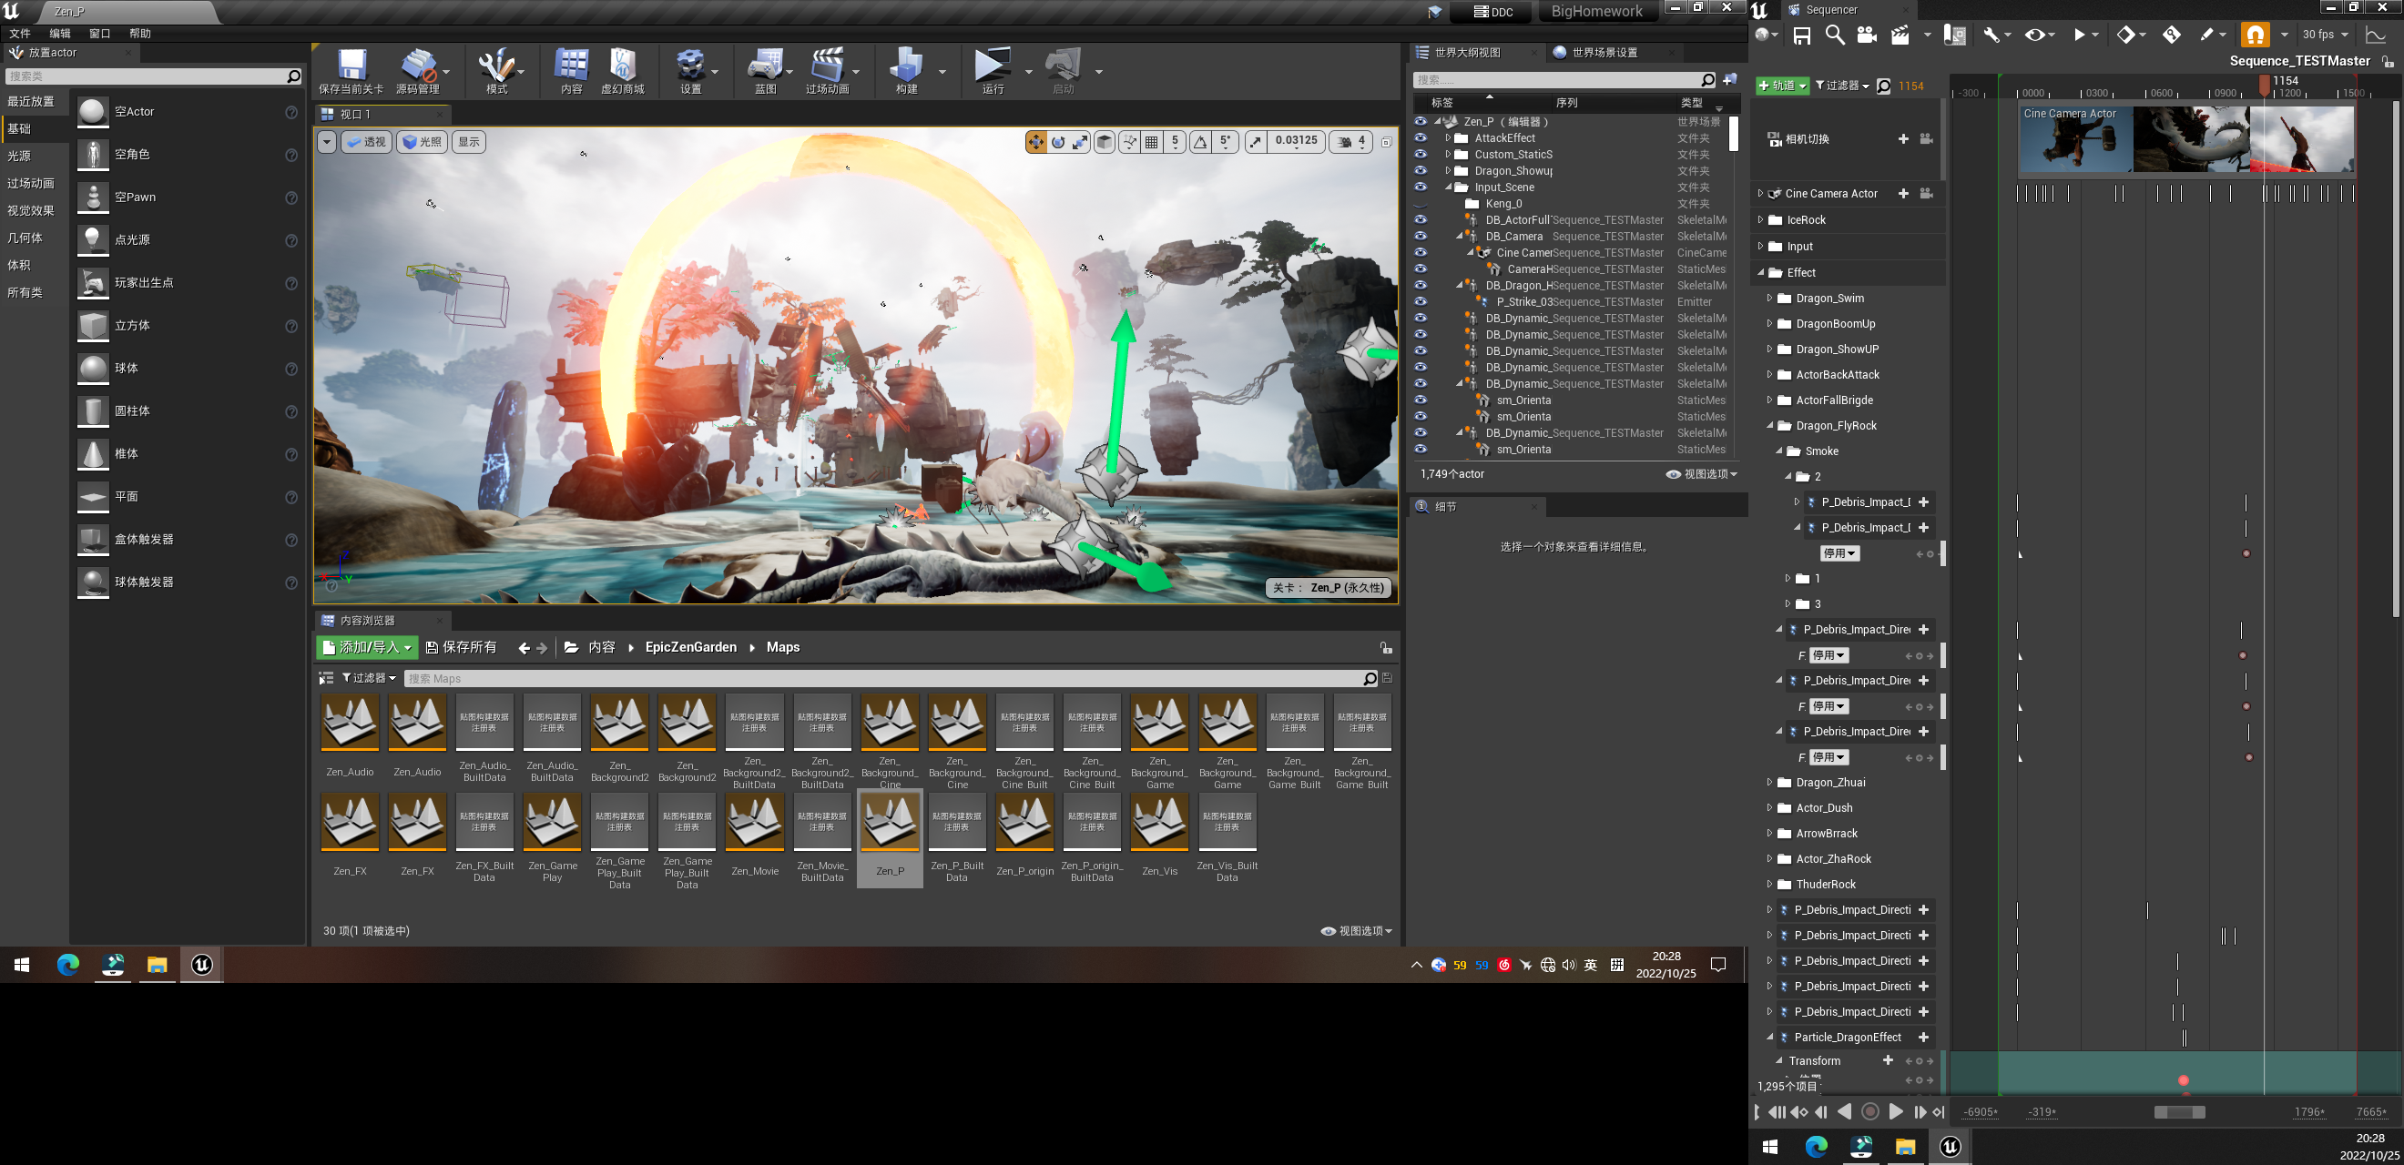This screenshot has height=1165, width=2404.
Task: Expand the Dragon_Swim folder in Sequencer
Action: click(x=1769, y=299)
